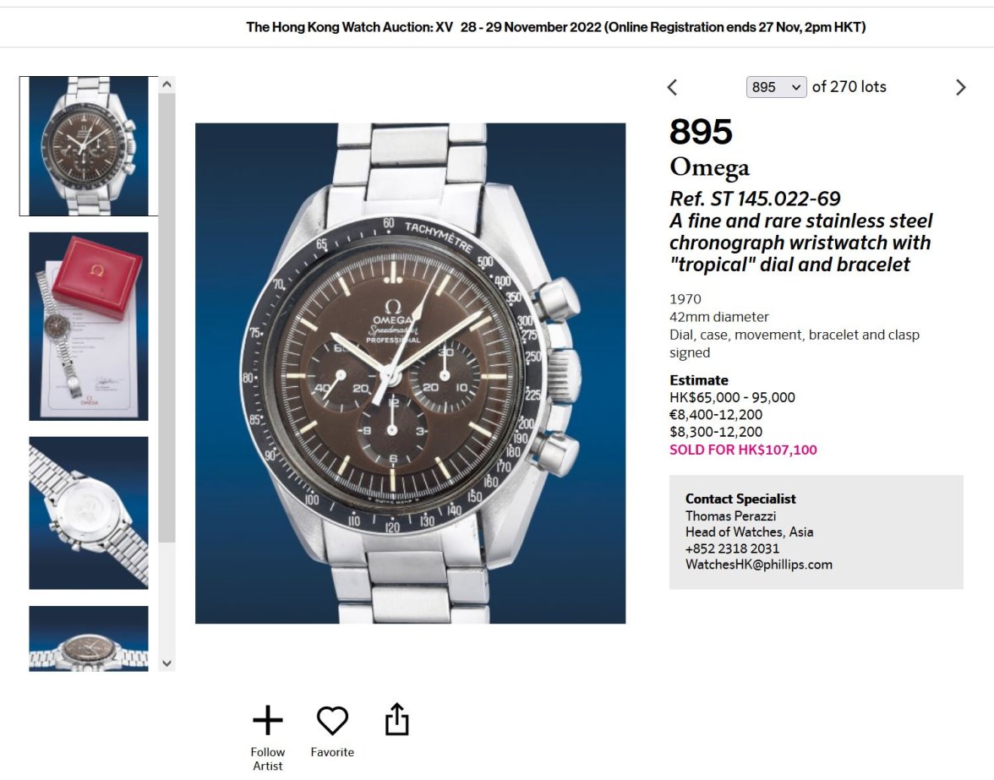The image size is (994, 780).
Task: Open the lot number 895 dropdown
Action: (776, 87)
